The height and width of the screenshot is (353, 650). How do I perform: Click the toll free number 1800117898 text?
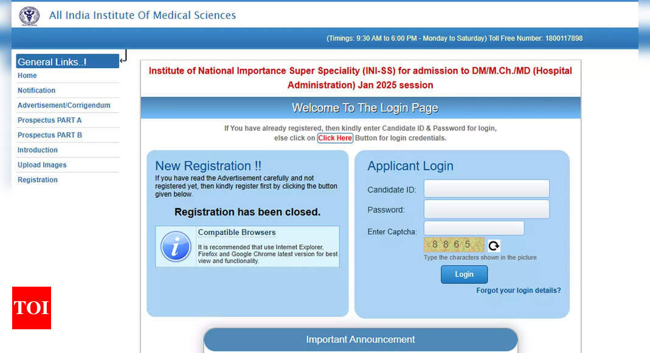[x=564, y=38]
